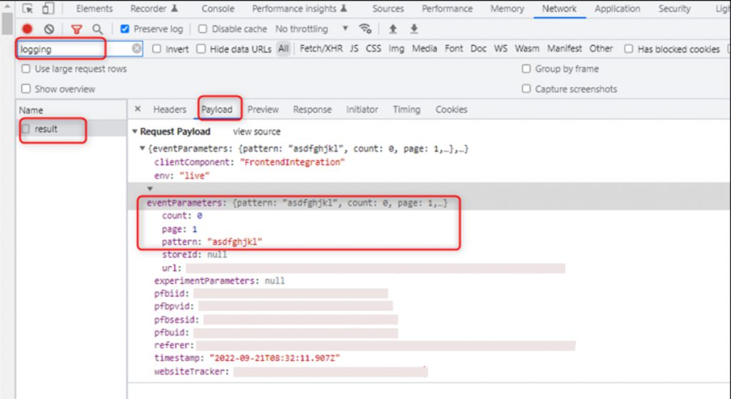The image size is (731, 399).
Task: Clear the logging filter text icon
Action: click(136, 49)
